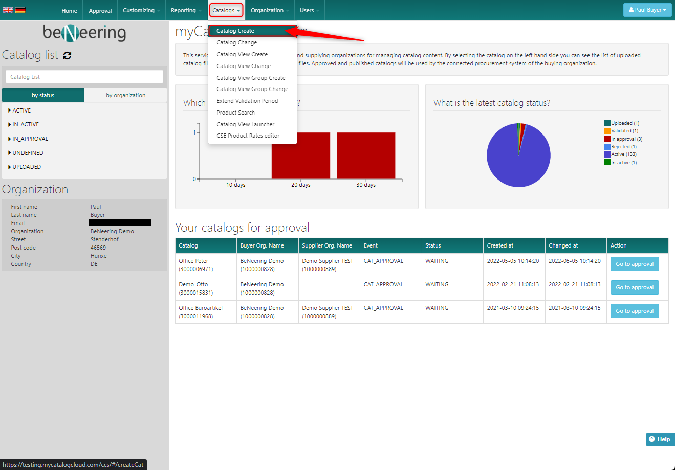
Task: Go to approval for Office Peter catalog
Action: pos(635,264)
